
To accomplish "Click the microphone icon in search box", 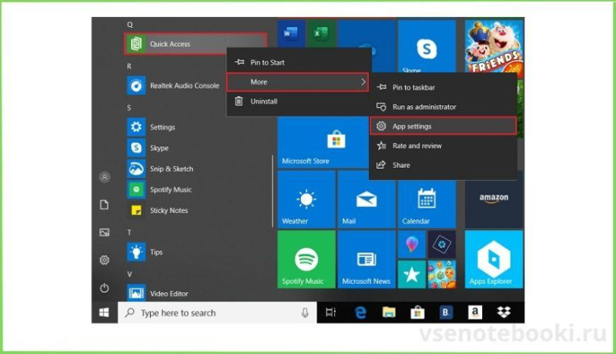I will (x=305, y=312).
